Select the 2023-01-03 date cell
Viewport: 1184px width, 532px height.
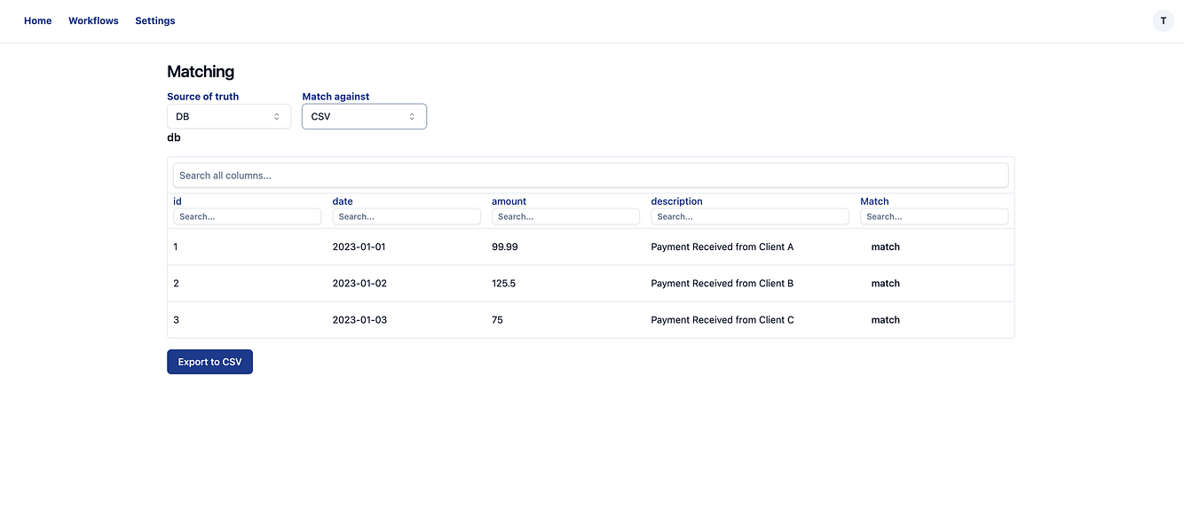(x=359, y=320)
